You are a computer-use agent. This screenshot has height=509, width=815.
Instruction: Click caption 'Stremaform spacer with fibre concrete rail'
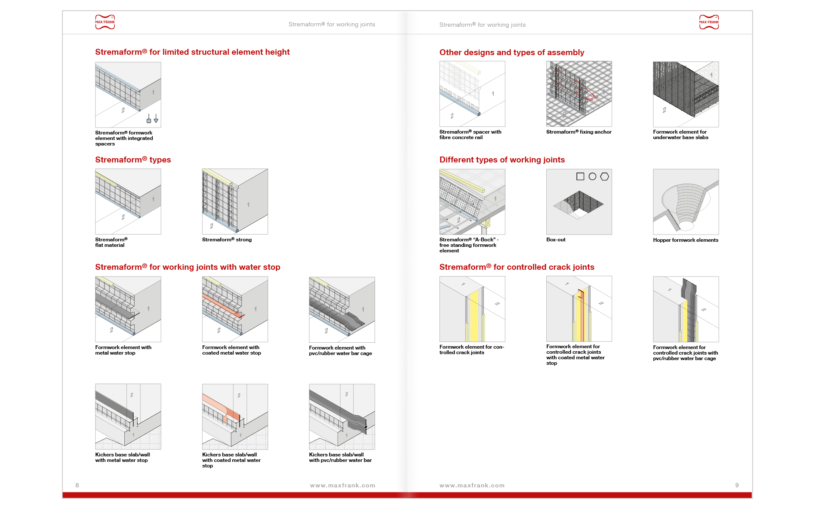tap(470, 134)
